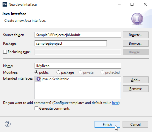
Task: Close the New Java Interface dialog
Action: (x=145, y=4)
